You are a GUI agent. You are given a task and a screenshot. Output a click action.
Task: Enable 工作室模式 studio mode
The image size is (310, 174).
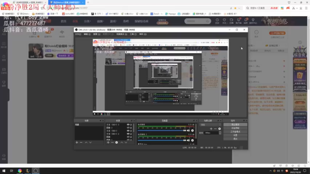coord(235,131)
